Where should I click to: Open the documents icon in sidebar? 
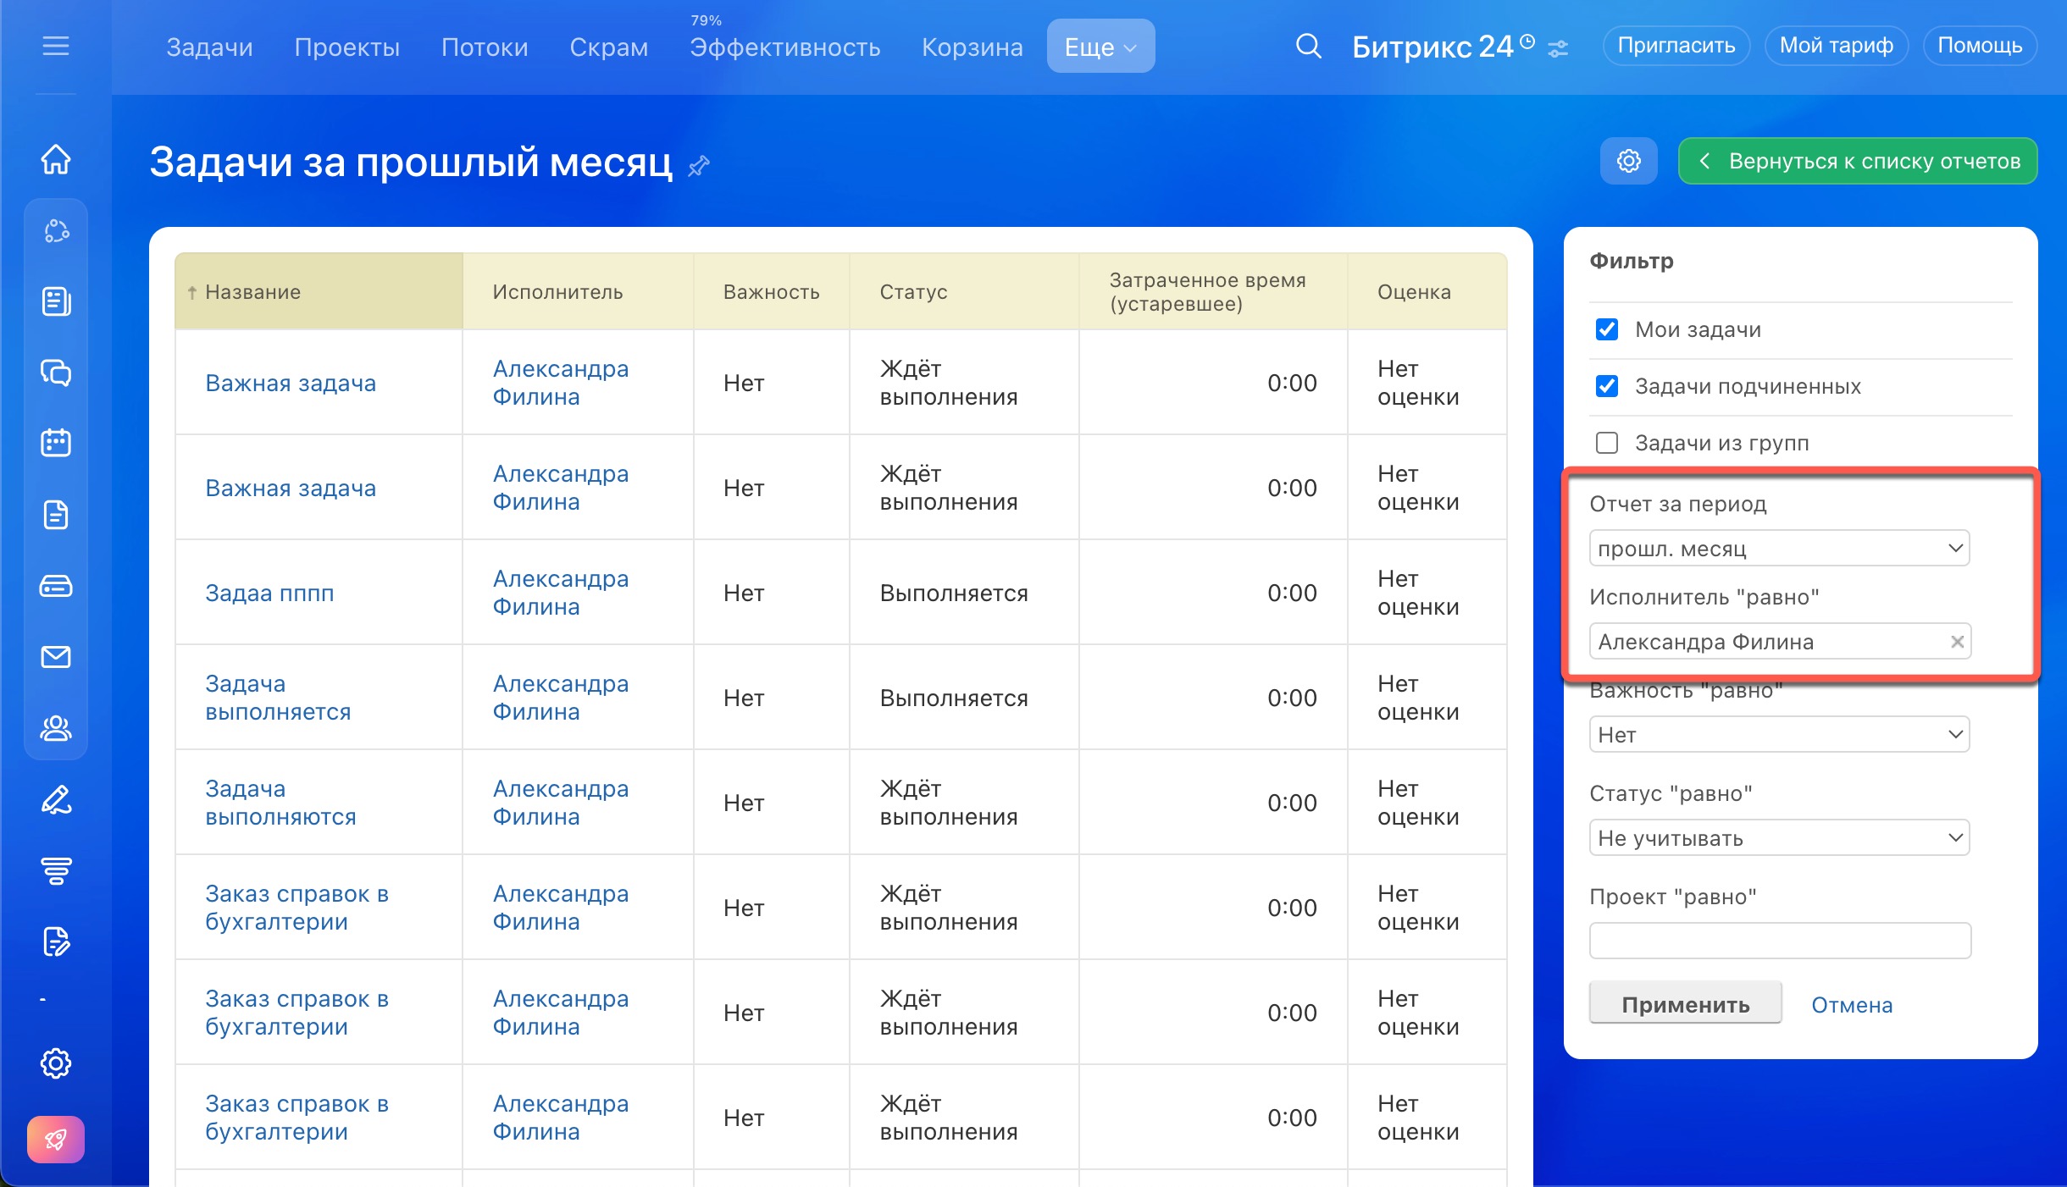56,515
